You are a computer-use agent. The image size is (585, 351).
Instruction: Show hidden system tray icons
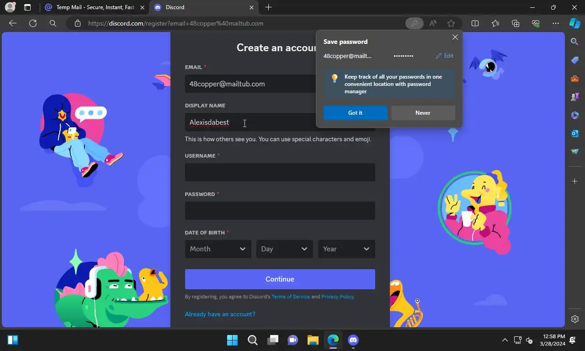(x=505, y=340)
